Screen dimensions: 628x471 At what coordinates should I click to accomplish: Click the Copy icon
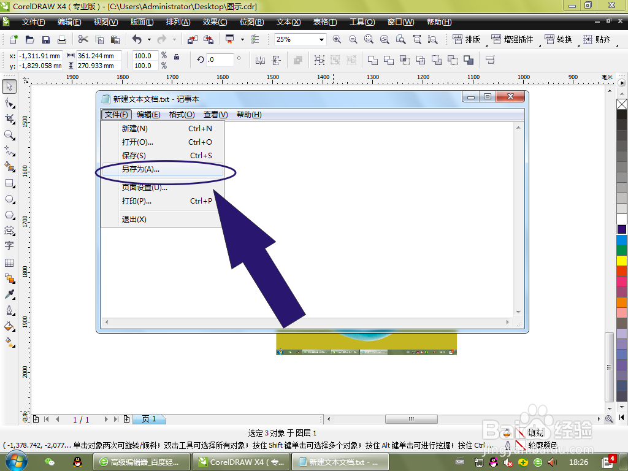[99, 39]
